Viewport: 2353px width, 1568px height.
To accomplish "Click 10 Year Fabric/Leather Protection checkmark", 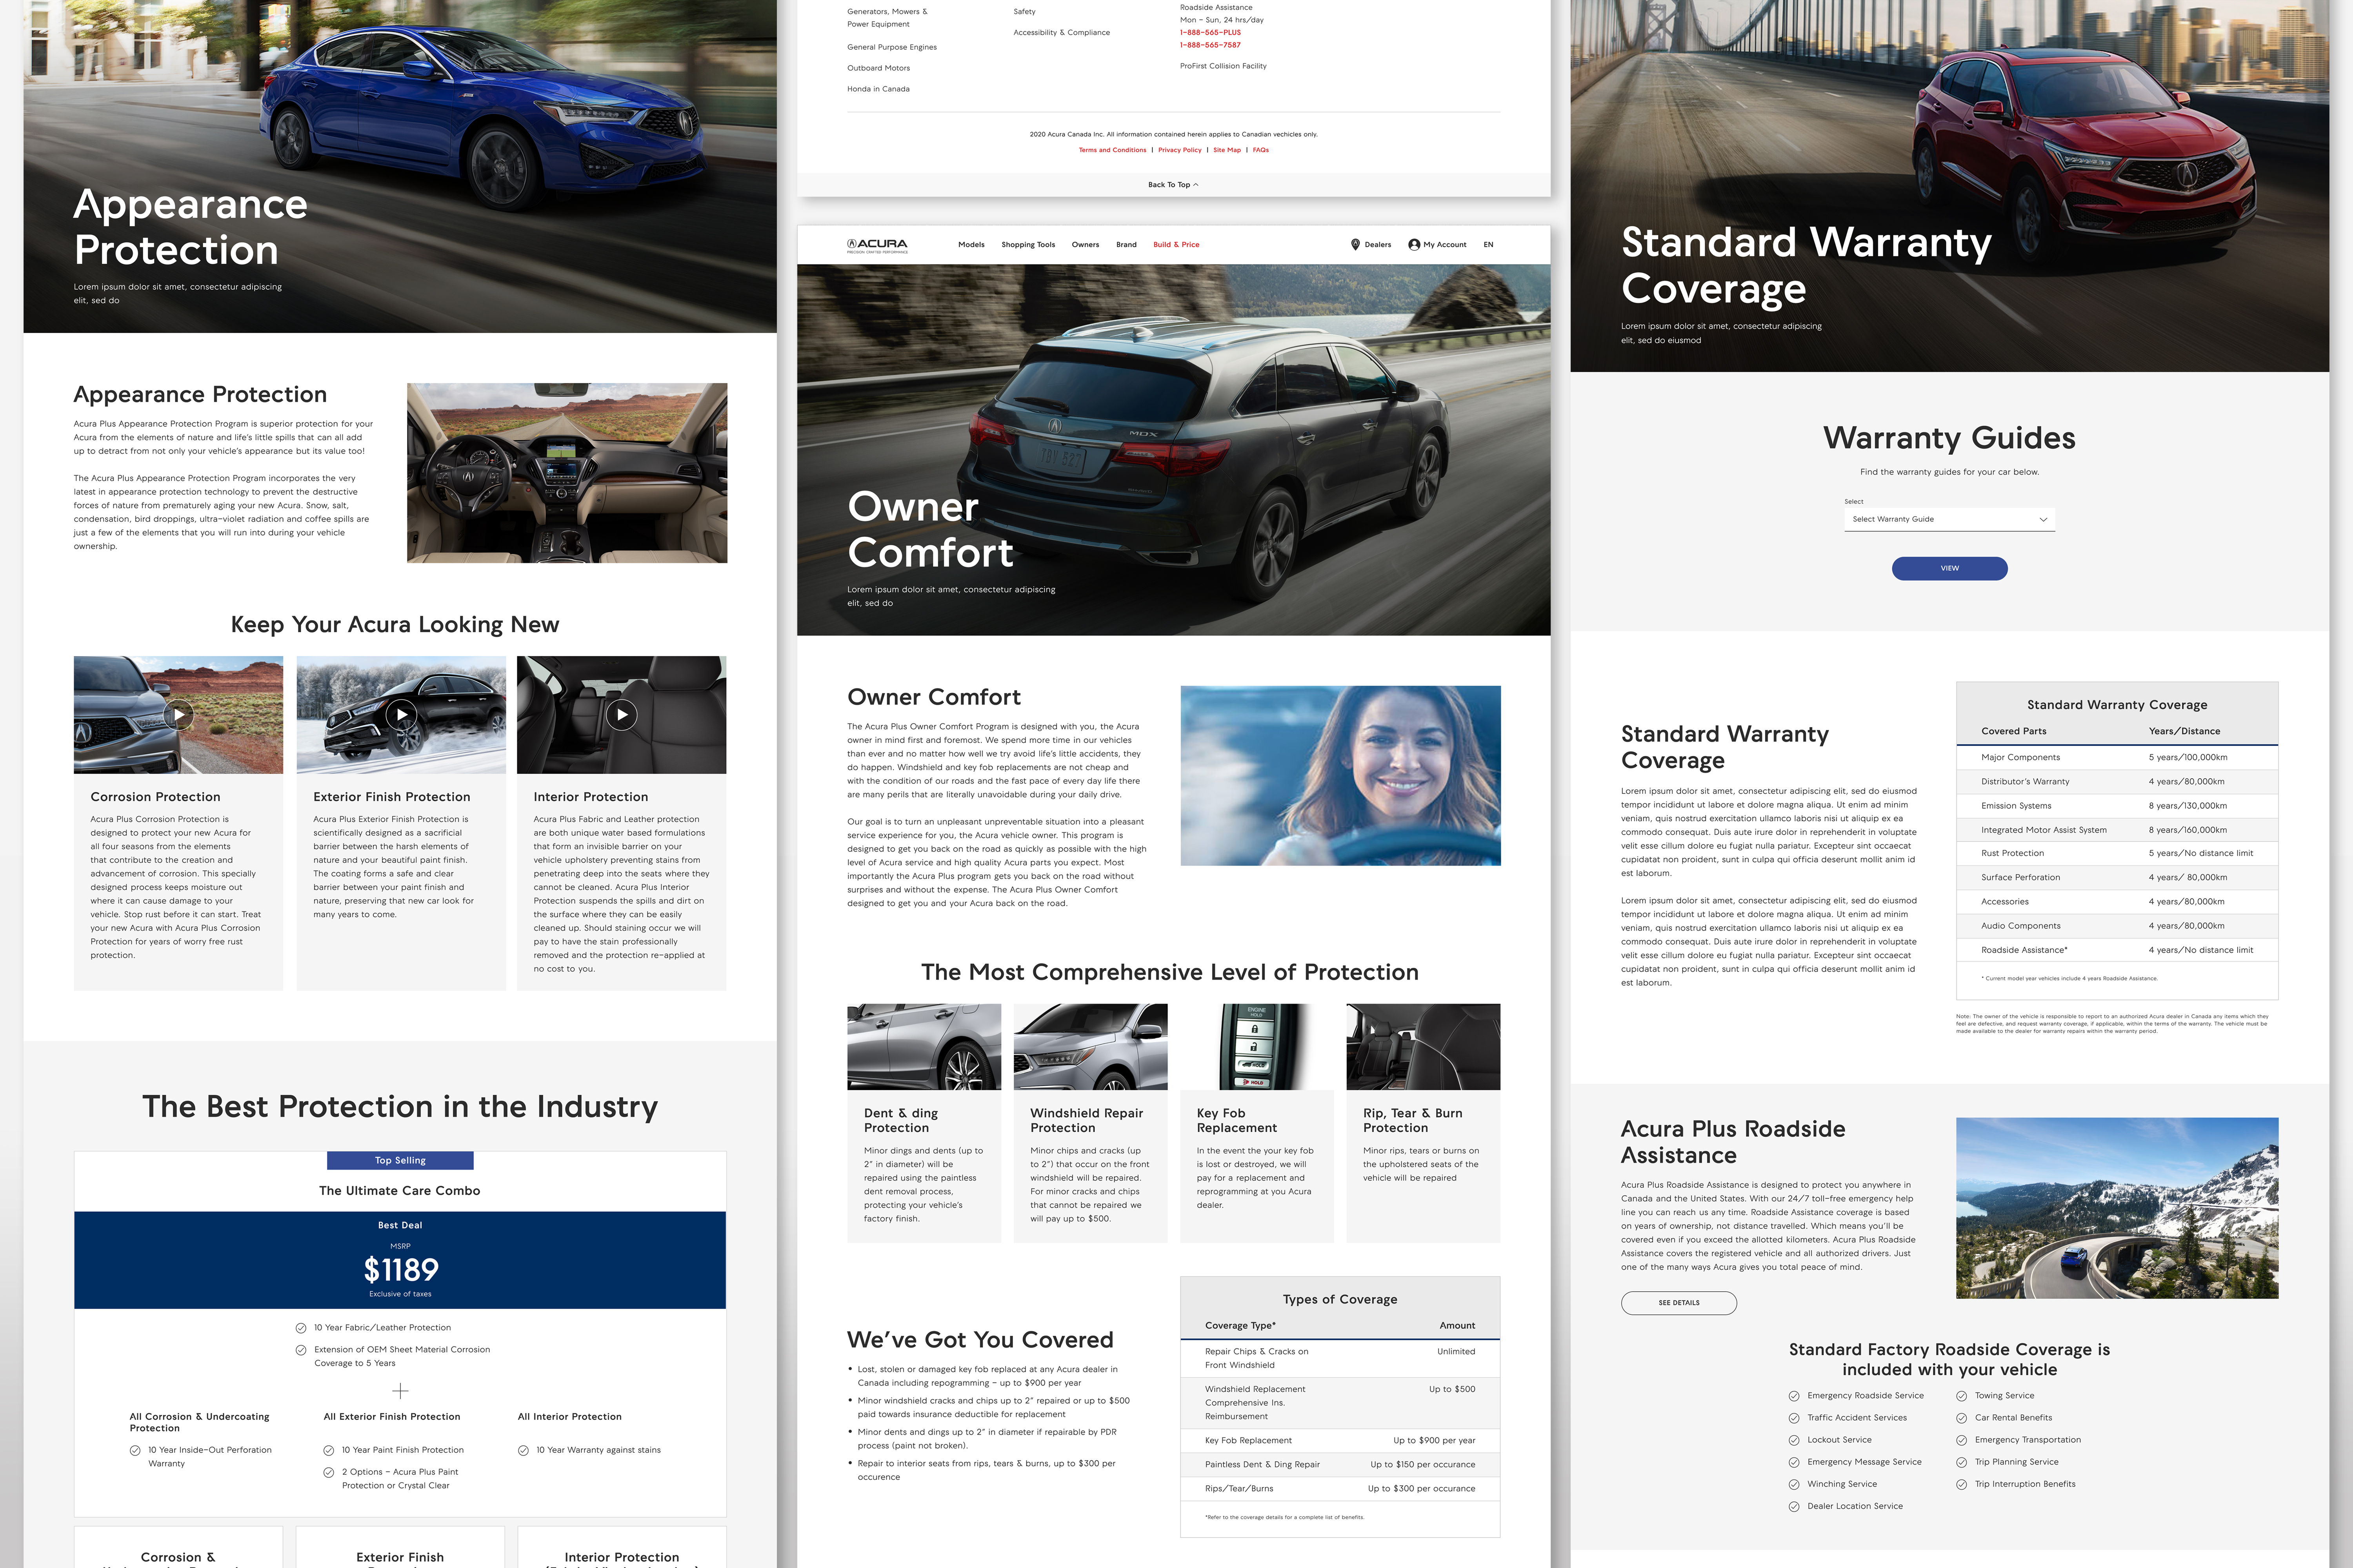I will pyautogui.click(x=301, y=1328).
